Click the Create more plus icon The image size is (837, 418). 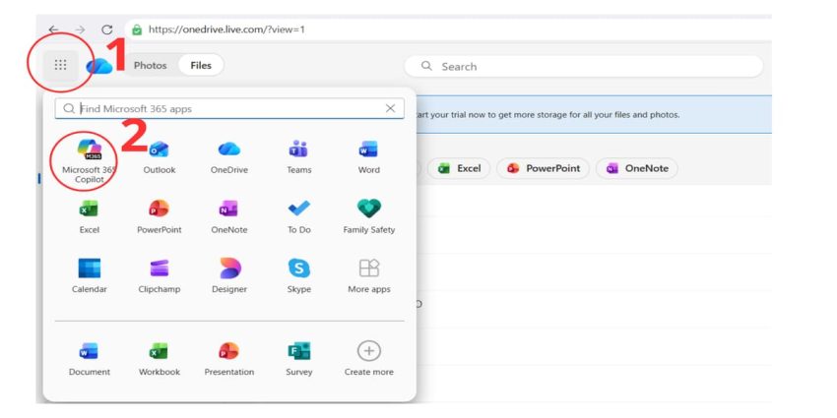(369, 351)
